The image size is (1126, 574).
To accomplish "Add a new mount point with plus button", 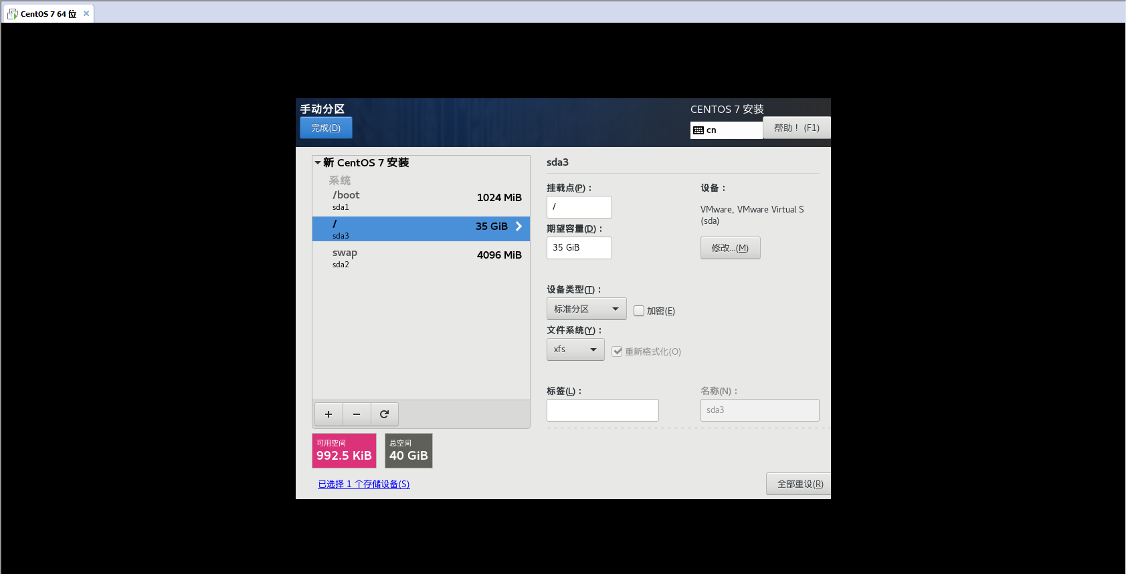I will point(329,414).
